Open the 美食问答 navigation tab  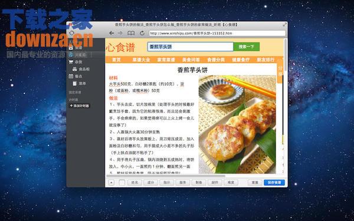[x=191, y=60]
